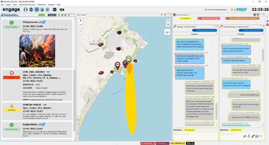Image resolution: width=269 pixels, height=145 pixels.
Task: Click the blue pin attach icon in tactical message box
Action: [x=244, y=136]
